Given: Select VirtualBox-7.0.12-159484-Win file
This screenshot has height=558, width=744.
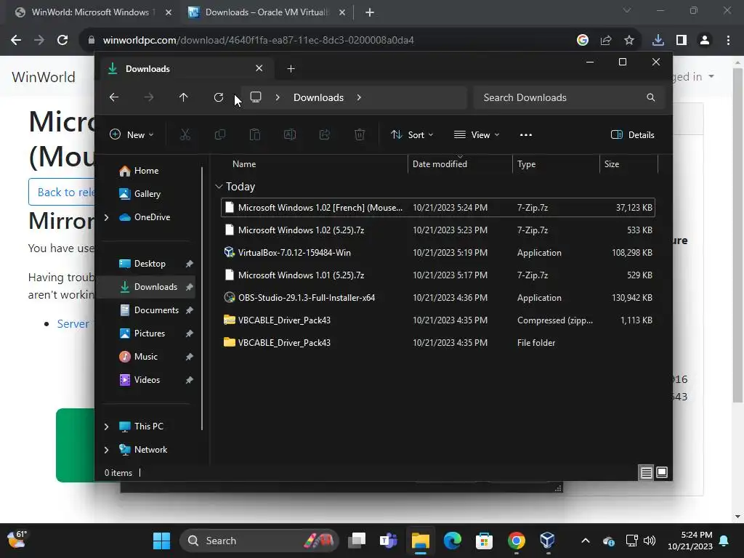Looking at the screenshot, I should point(437,253).
